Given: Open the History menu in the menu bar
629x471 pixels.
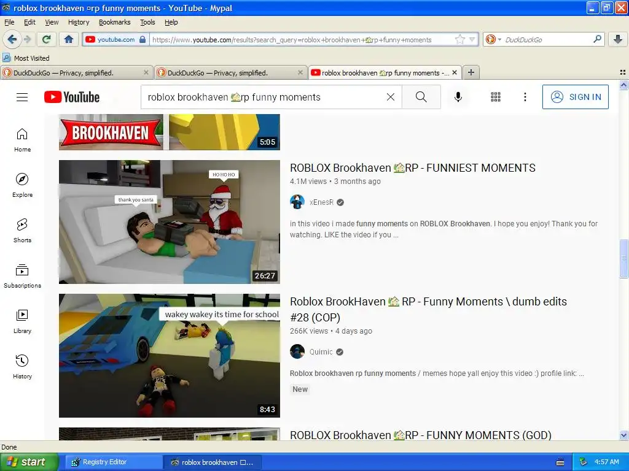Looking at the screenshot, I should [79, 22].
